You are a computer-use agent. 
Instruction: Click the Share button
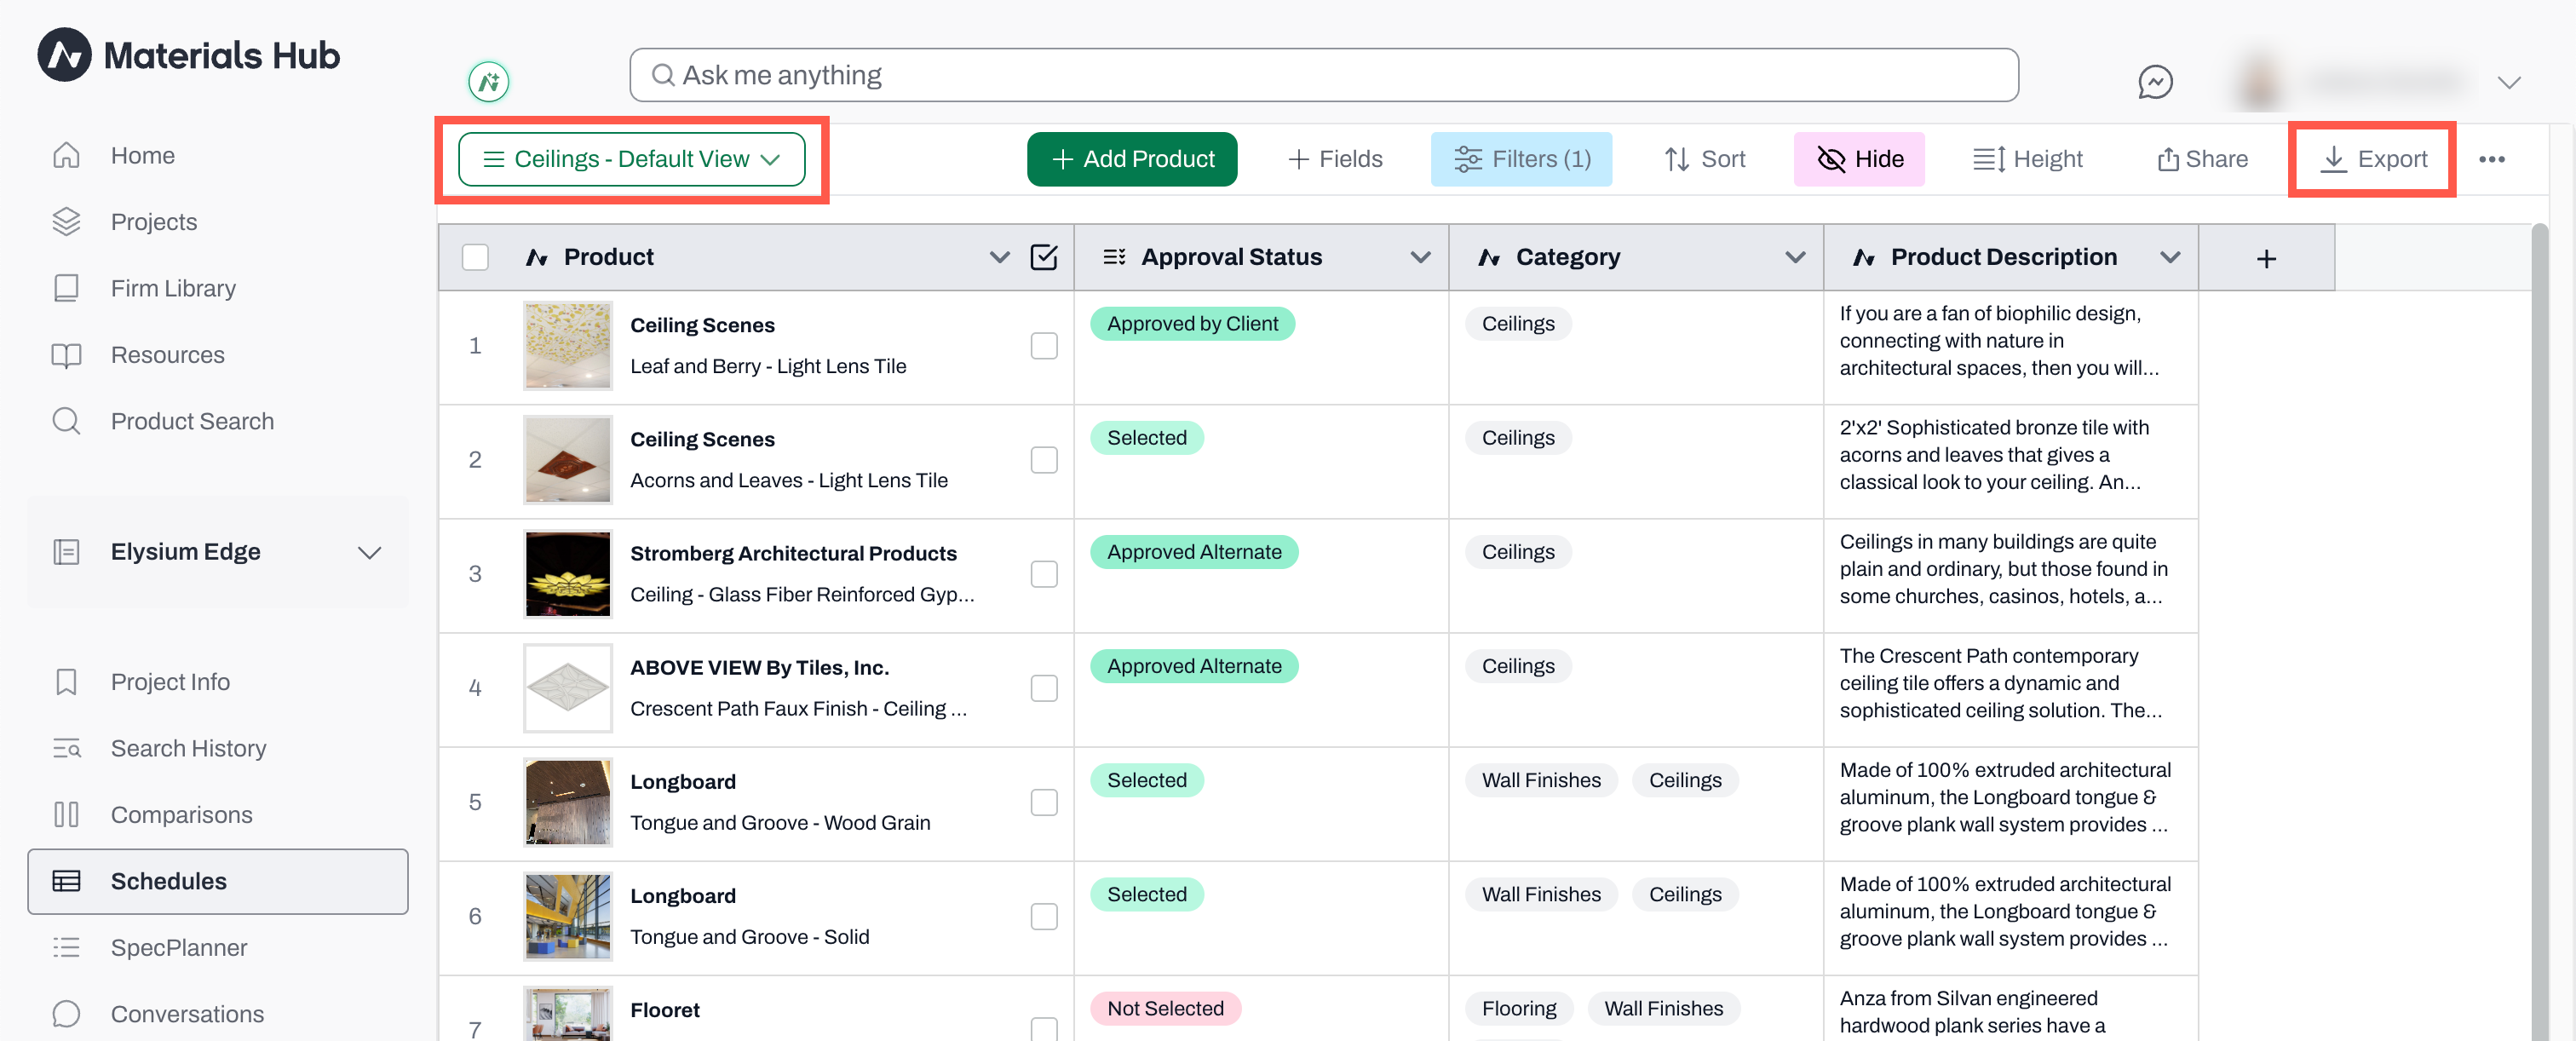(2202, 159)
